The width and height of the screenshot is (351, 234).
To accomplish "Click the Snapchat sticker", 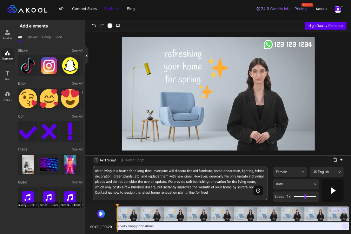I will coord(70,66).
